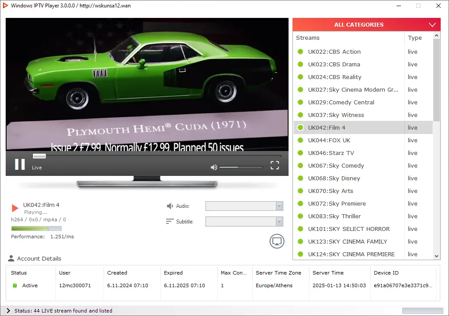The image size is (449, 316).
Task: Click the subtitle lines icon
Action: point(170,221)
